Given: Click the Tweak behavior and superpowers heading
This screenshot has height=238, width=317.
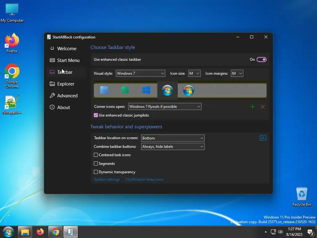Looking at the screenshot, I should 126,127.
